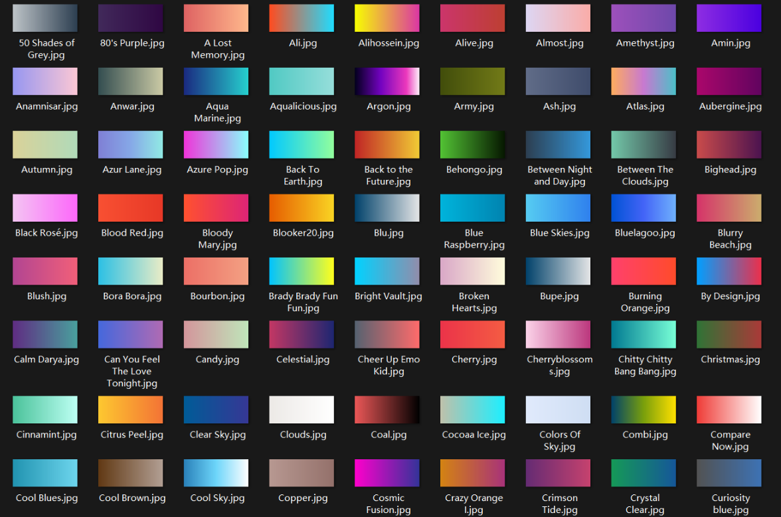Select the Citrus Peel.jpg orange thumbnail
This screenshot has width=781, height=517.
click(131, 409)
